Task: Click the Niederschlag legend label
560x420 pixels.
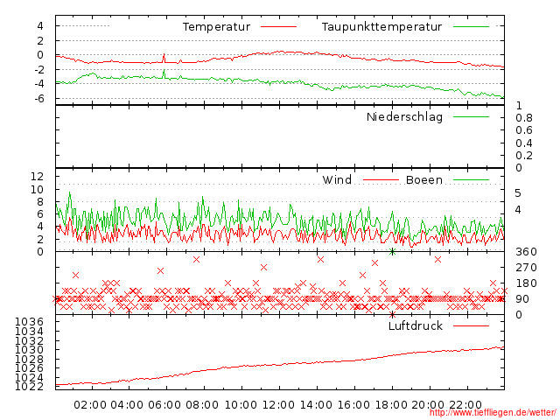Action: click(x=404, y=116)
